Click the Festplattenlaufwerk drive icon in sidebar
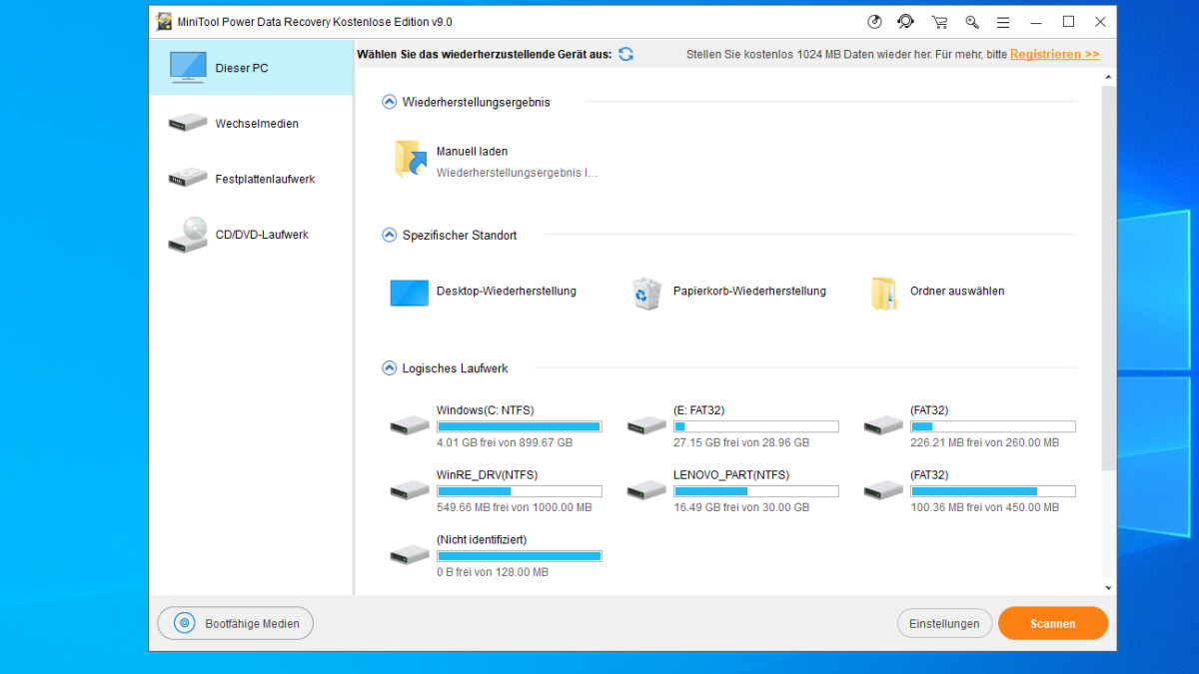Viewport: 1199px width, 674px height. [188, 179]
